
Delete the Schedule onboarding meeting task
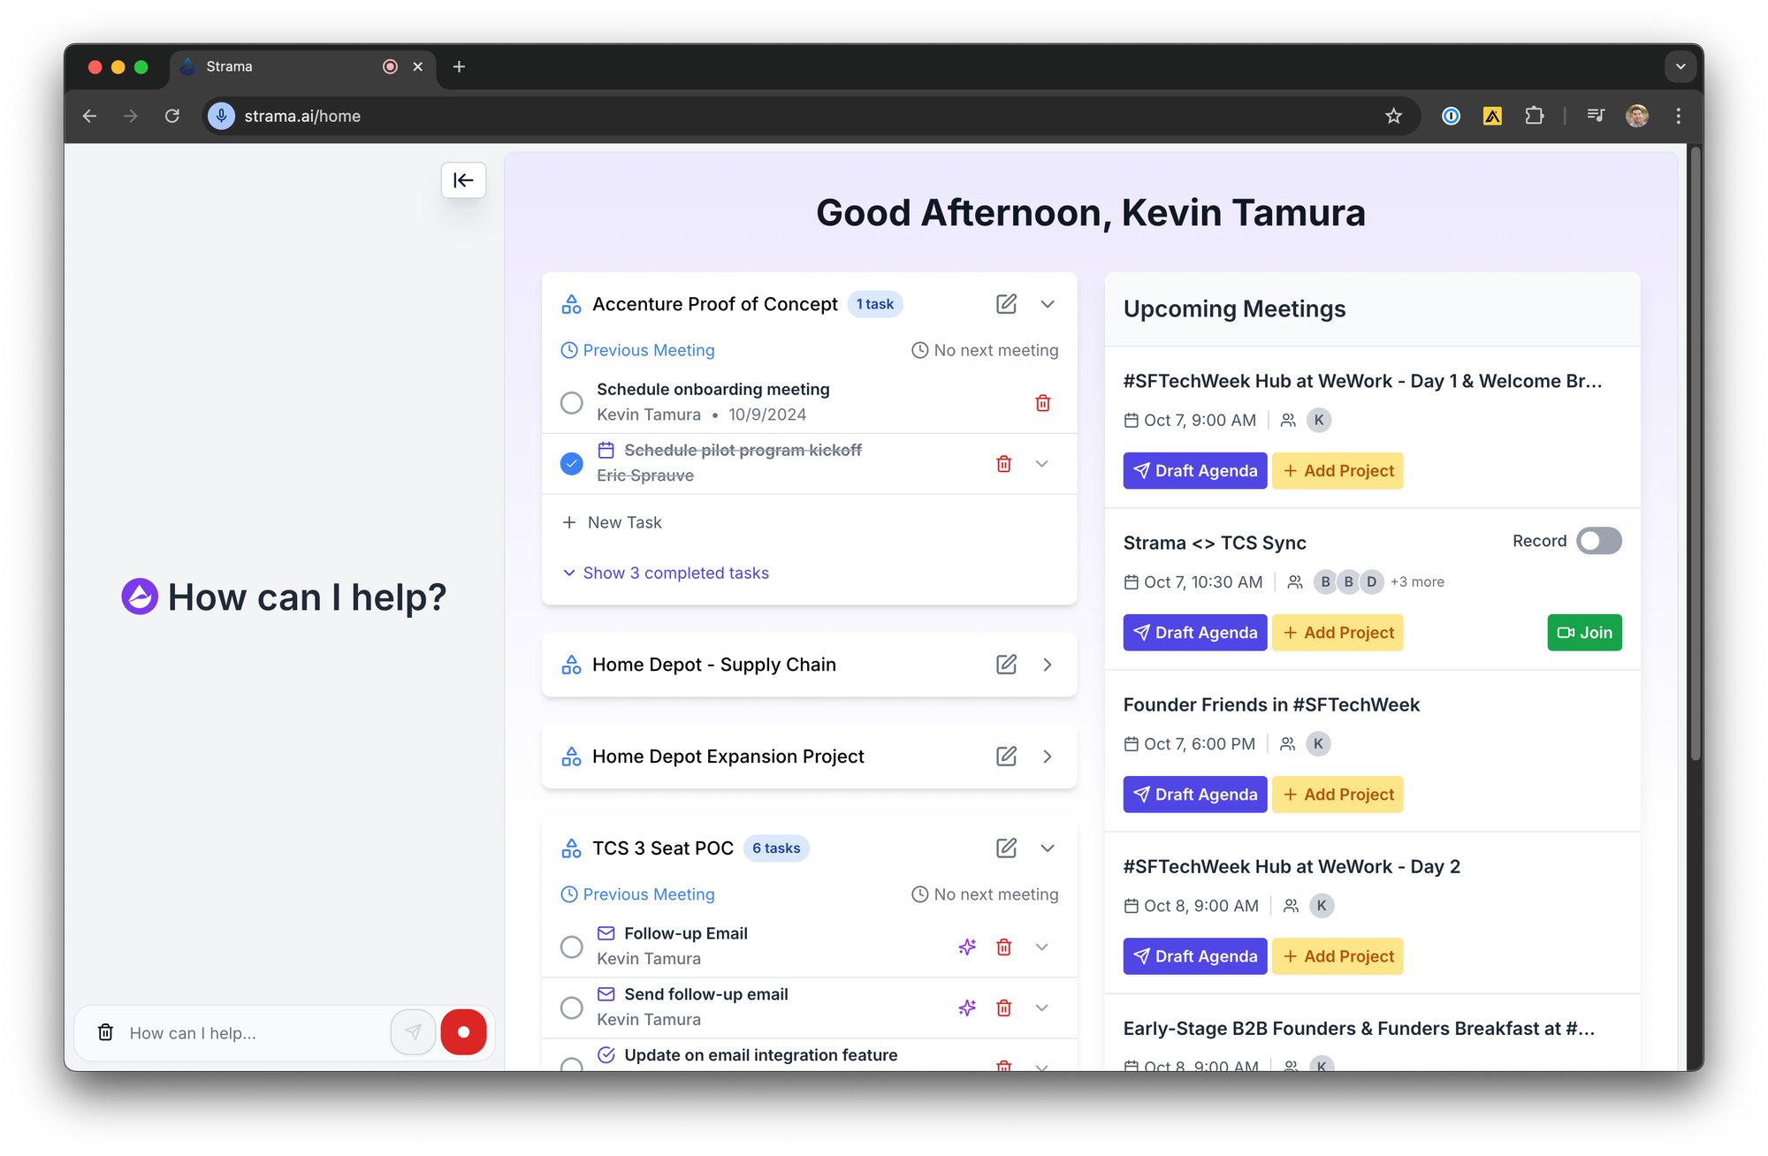click(1042, 403)
